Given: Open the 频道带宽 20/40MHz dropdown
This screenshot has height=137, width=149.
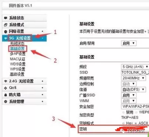Looking at the screenshot, I should click(133, 78).
